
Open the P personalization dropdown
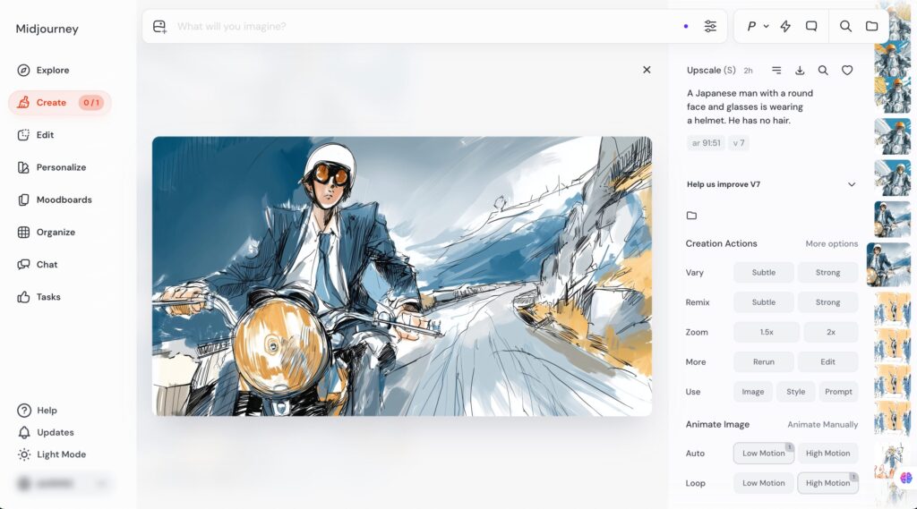(x=757, y=27)
